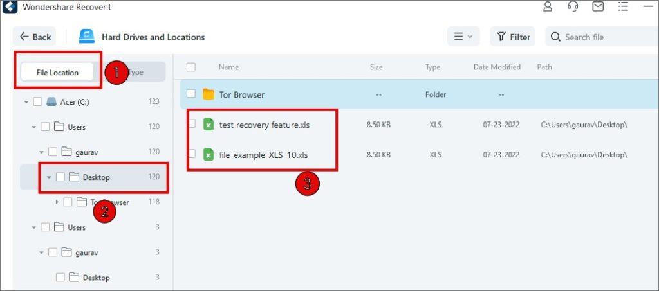Image resolution: width=659 pixels, height=291 pixels.
Task: Sort by the Name column header
Action: tap(228, 67)
